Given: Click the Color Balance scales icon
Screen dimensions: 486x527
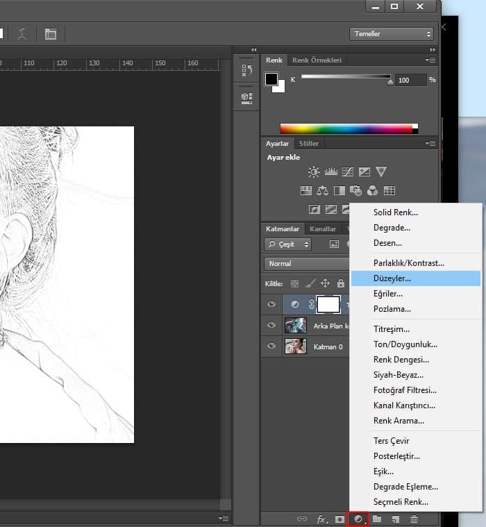Looking at the screenshot, I should point(323,190).
